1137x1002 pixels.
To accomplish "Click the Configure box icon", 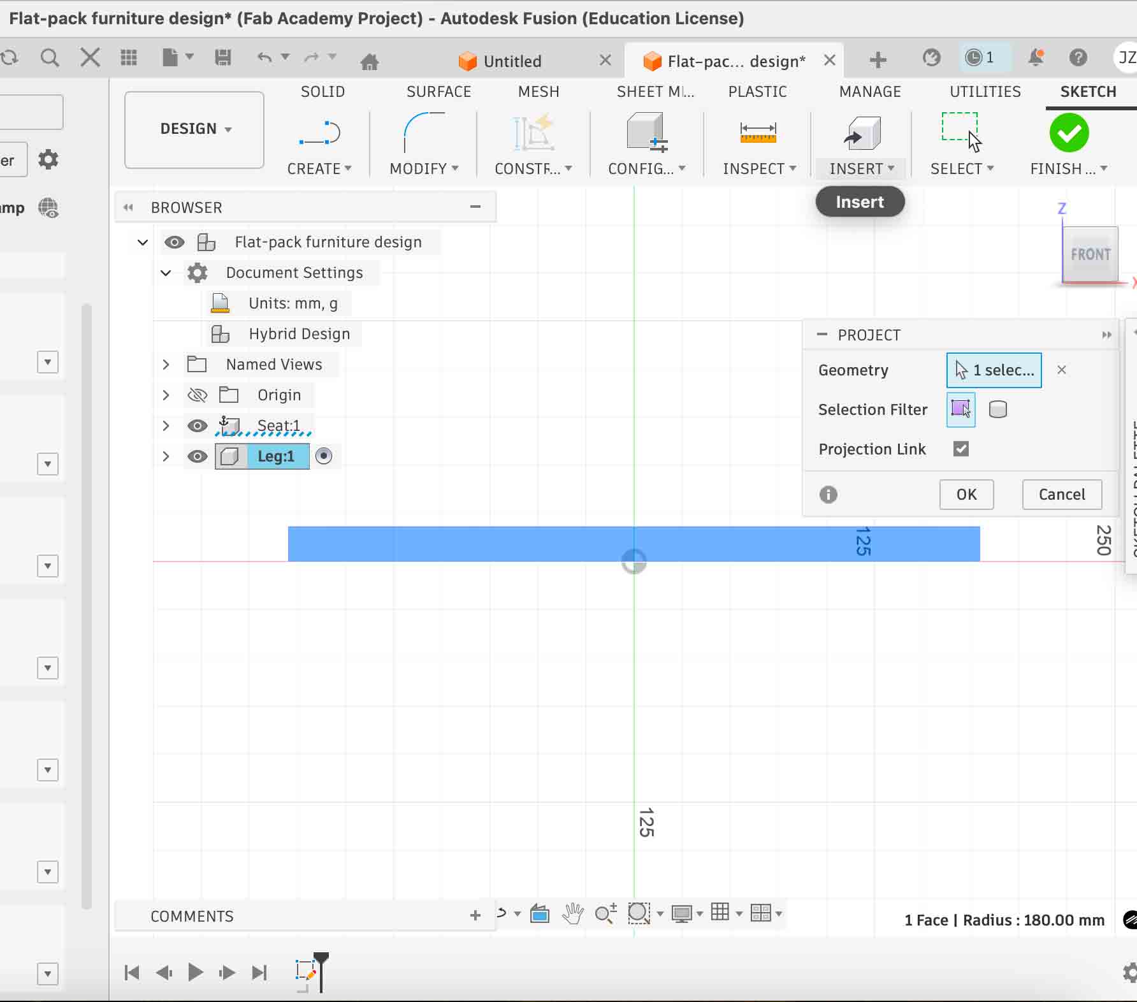I will [x=646, y=133].
